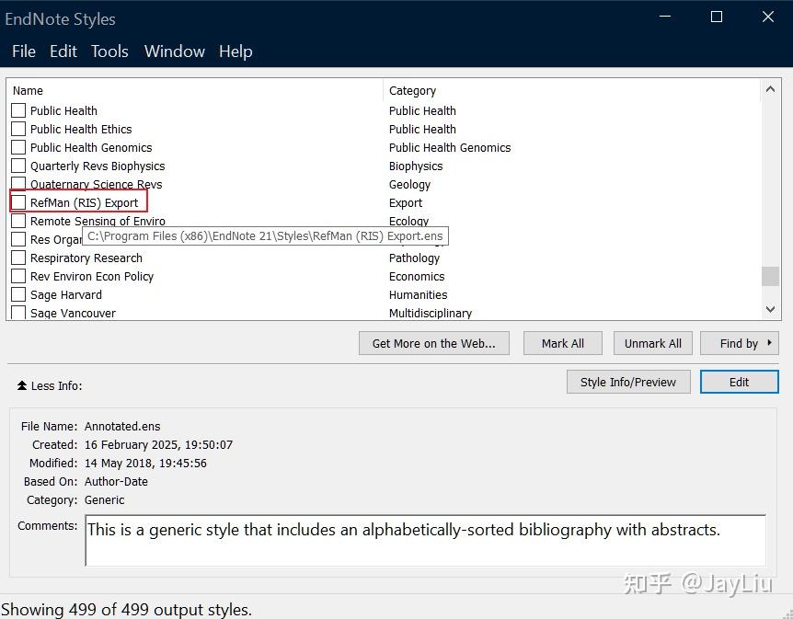Viewport: 793px width, 619px height.
Task: Click the Economics category cell
Action: (417, 277)
